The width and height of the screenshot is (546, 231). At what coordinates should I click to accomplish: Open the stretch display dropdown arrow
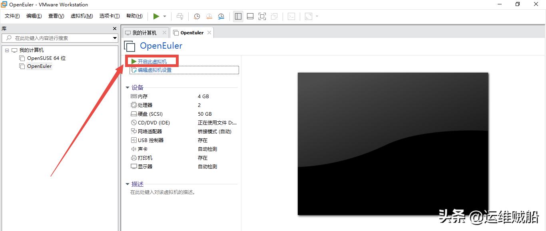(317, 16)
